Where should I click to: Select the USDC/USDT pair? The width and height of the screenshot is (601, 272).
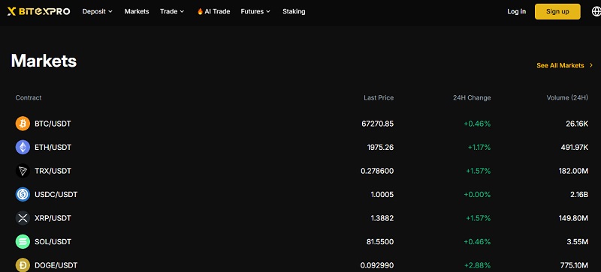[x=56, y=194]
